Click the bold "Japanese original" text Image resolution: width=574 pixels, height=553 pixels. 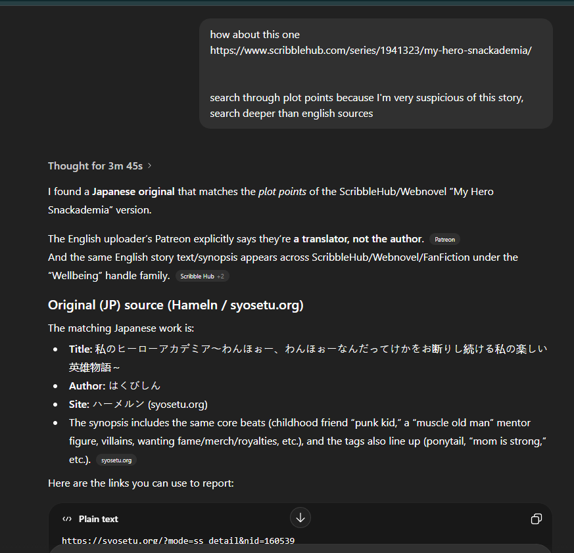[x=133, y=192]
